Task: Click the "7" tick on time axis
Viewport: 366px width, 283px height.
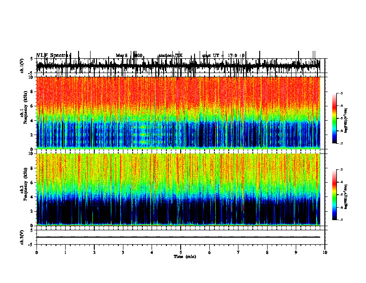Action: (238, 252)
